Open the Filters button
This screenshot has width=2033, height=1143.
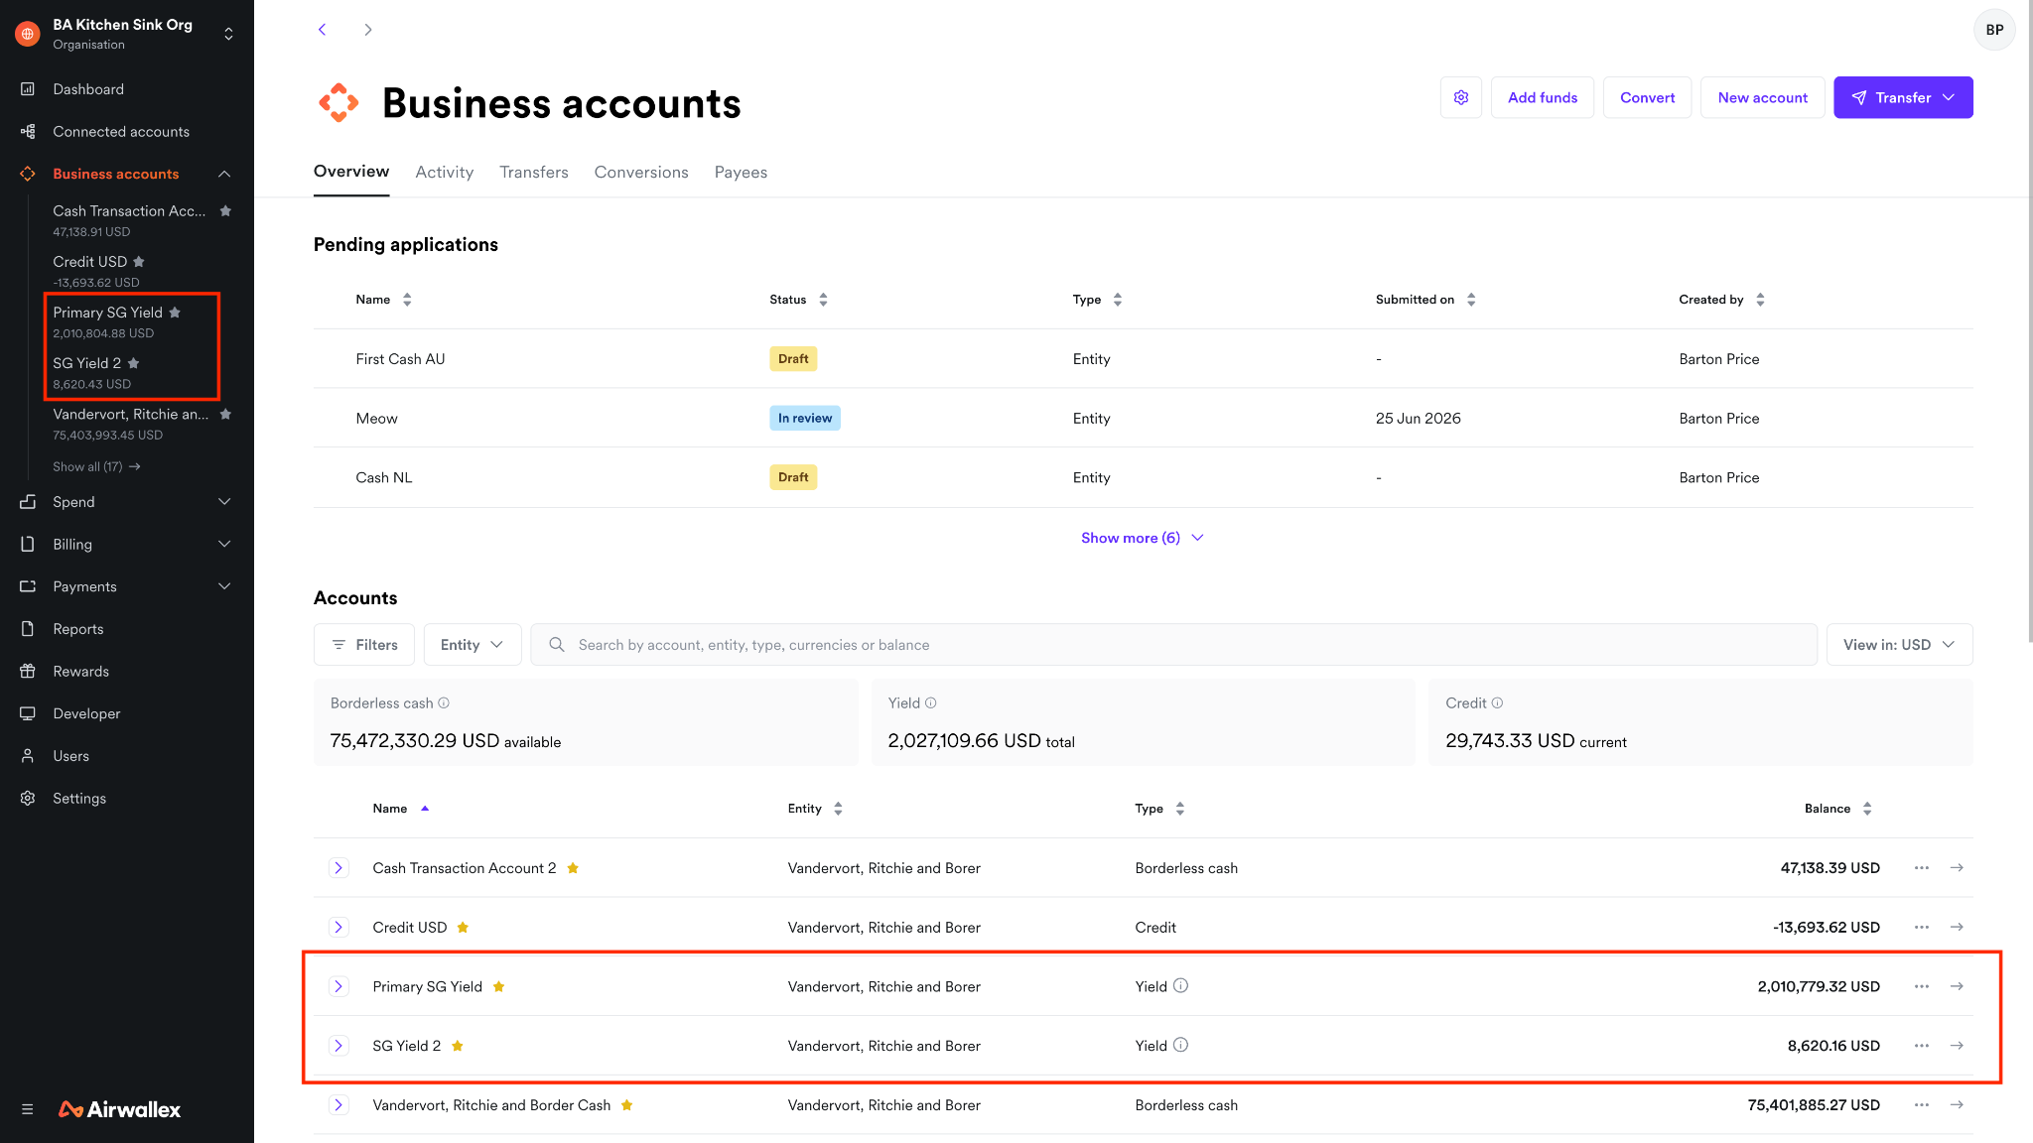click(x=364, y=645)
